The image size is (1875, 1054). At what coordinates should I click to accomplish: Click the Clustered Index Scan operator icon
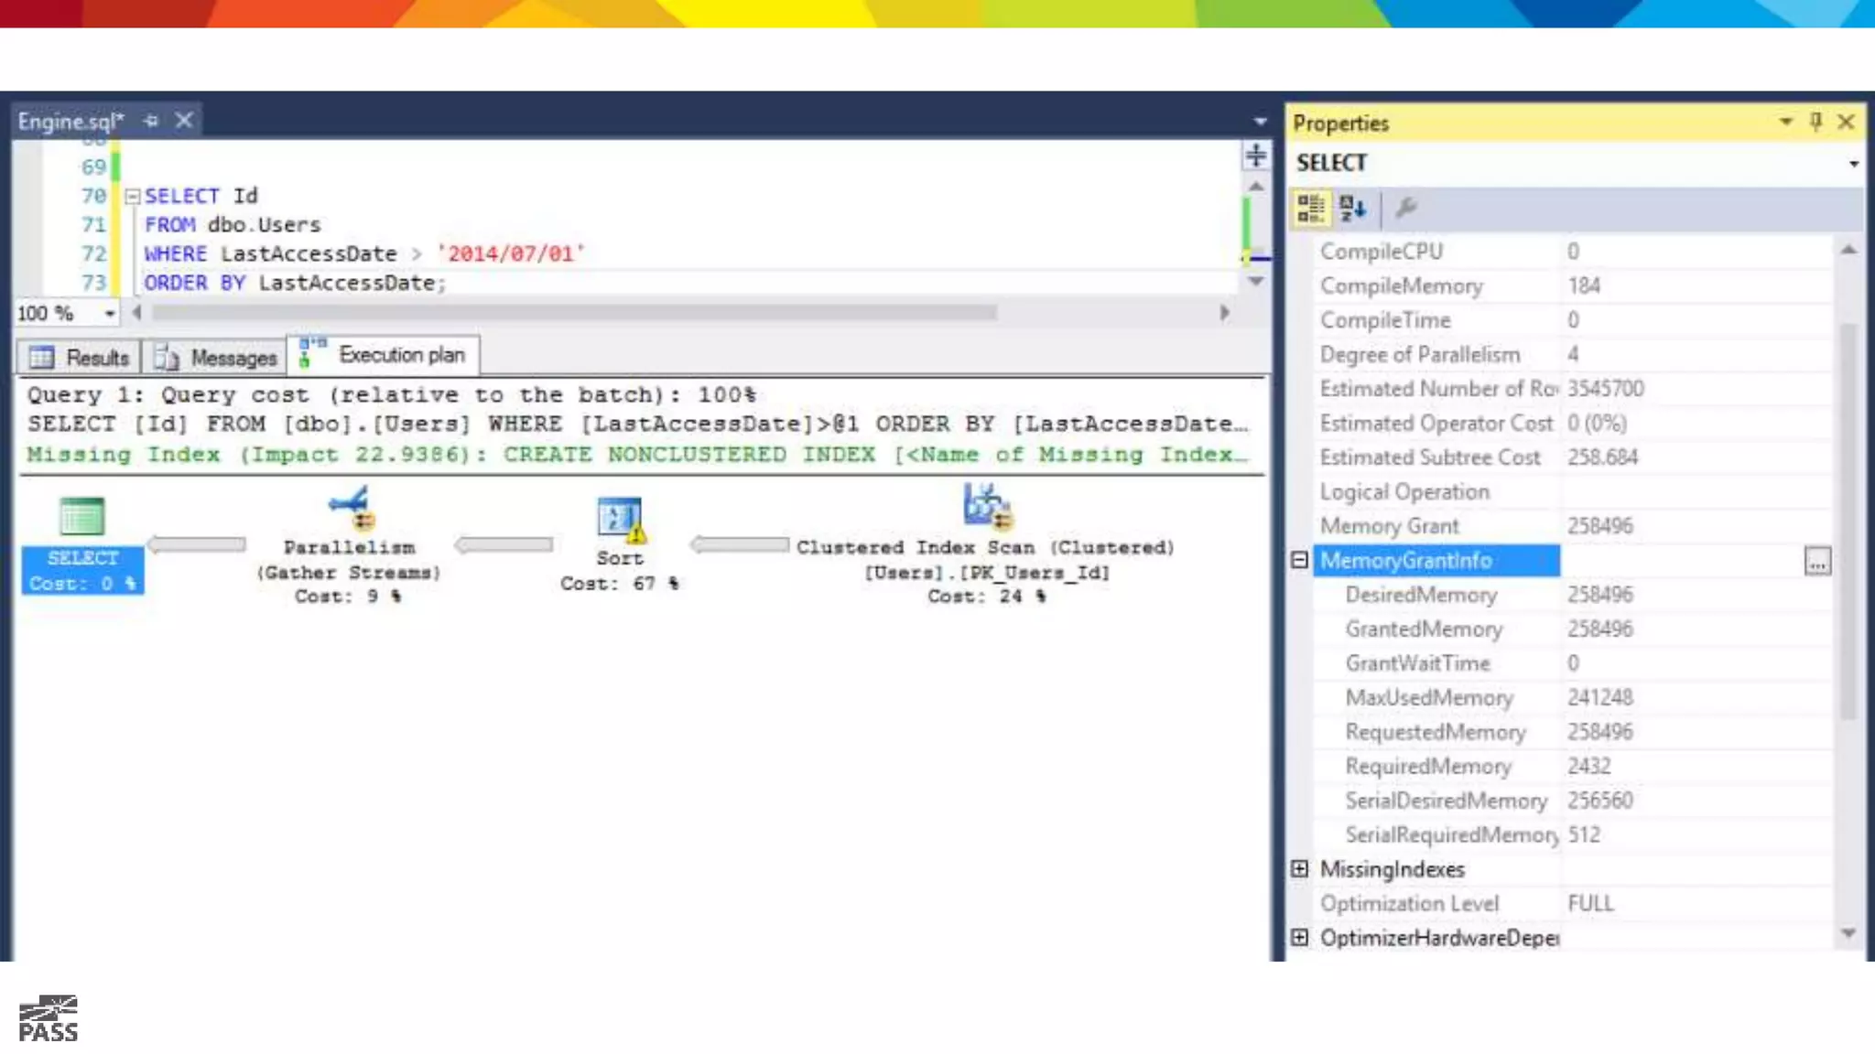(985, 506)
